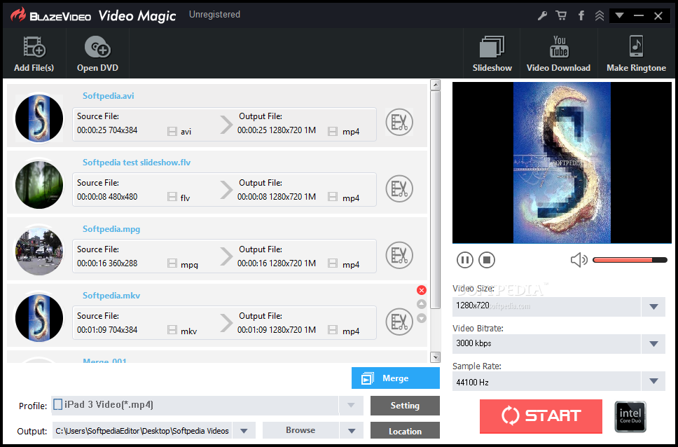The height and width of the screenshot is (447, 678).
Task: Click the Browse button
Action: pos(300,431)
